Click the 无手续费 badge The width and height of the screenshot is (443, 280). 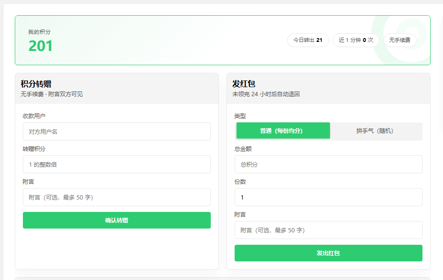(x=400, y=40)
